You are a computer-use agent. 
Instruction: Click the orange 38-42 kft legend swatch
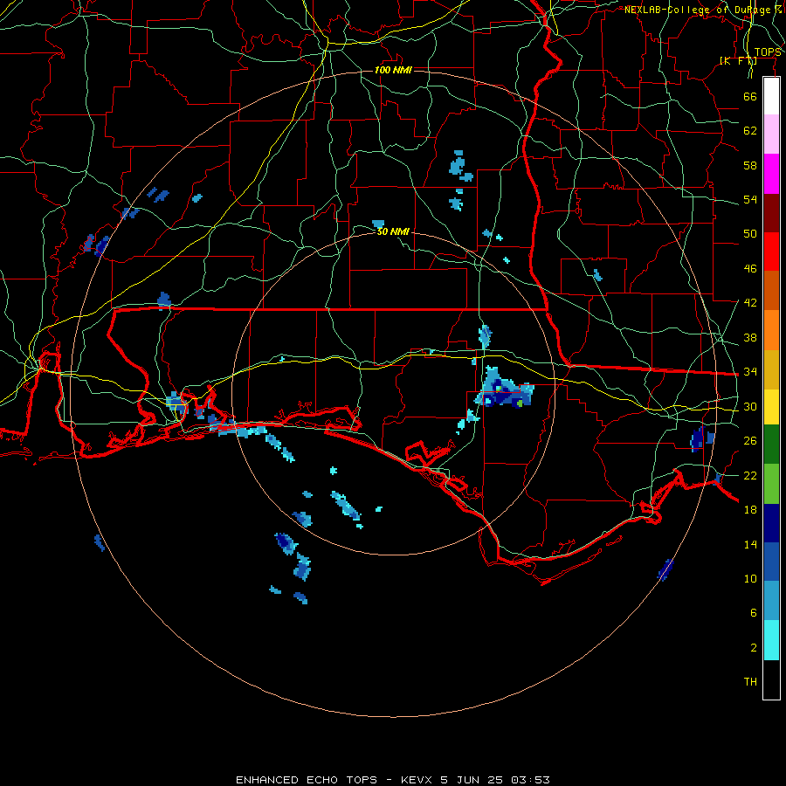coord(771,330)
